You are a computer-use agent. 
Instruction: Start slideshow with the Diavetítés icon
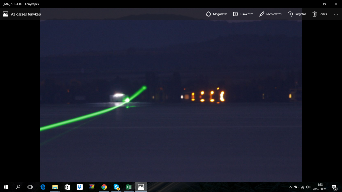click(x=236, y=14)
